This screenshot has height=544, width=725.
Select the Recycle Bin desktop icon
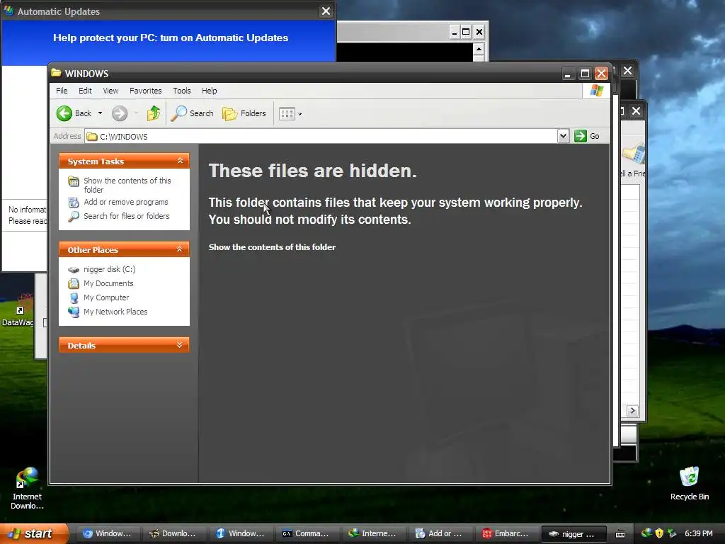coord(690,484)
